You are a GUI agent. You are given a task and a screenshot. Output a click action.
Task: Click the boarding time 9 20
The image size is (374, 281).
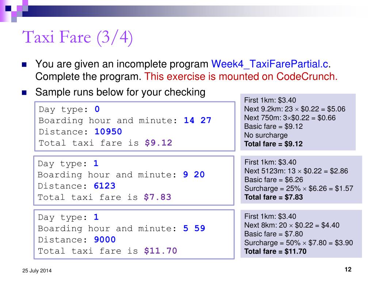pos(194,175)
